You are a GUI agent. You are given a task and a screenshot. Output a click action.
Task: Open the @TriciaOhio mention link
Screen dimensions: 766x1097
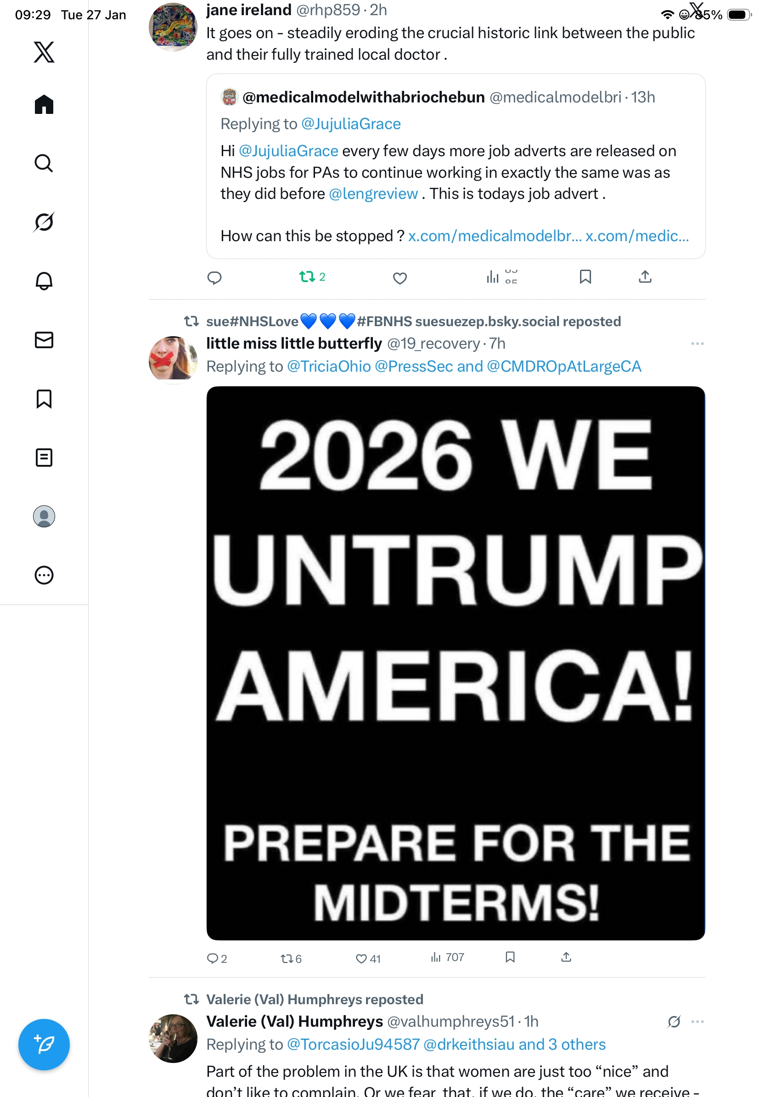click(328, 366)
